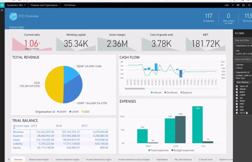
Task: Expand the page-level Organization id filter card
Action: pyautogui.click(x=243, y=46)
